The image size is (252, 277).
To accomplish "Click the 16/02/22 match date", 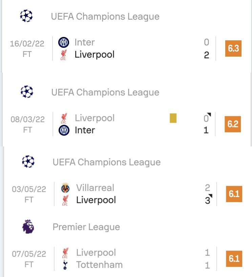I will [x=27, y=44].
